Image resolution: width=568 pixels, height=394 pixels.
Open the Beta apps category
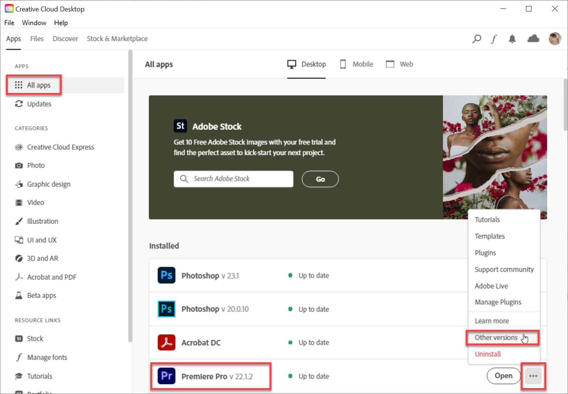point(35,295)
